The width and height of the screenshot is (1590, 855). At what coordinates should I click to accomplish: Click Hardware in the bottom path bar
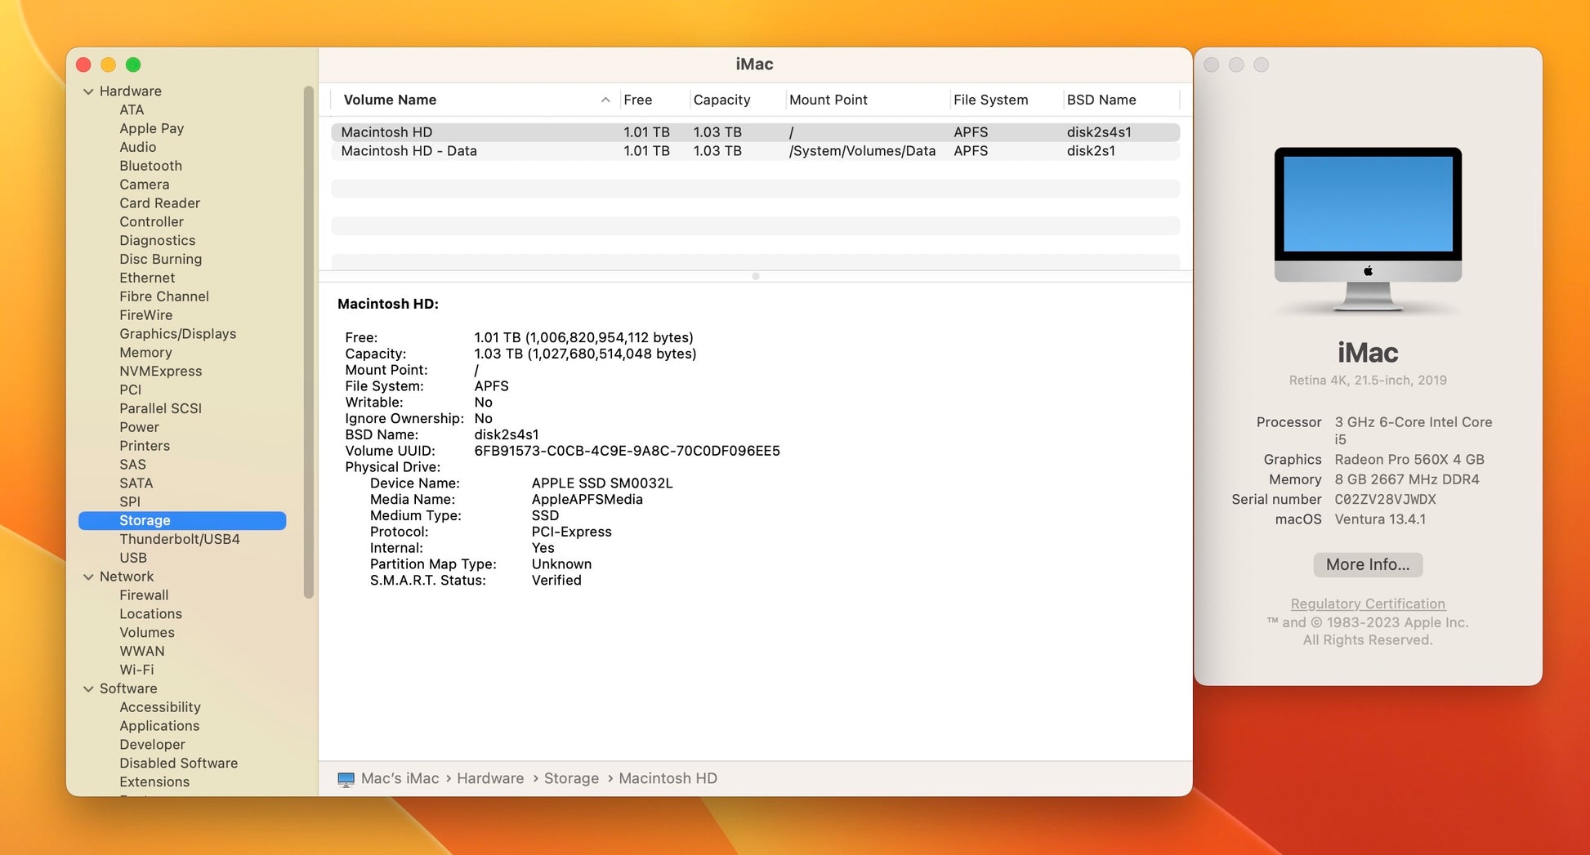489,779
